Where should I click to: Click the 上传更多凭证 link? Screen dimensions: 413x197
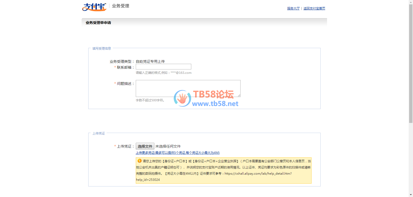click(178, 153)
